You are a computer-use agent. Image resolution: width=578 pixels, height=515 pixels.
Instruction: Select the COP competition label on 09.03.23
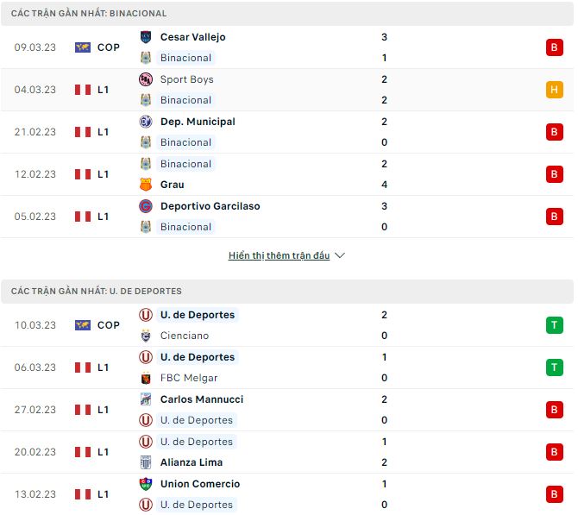click(108, 47)
